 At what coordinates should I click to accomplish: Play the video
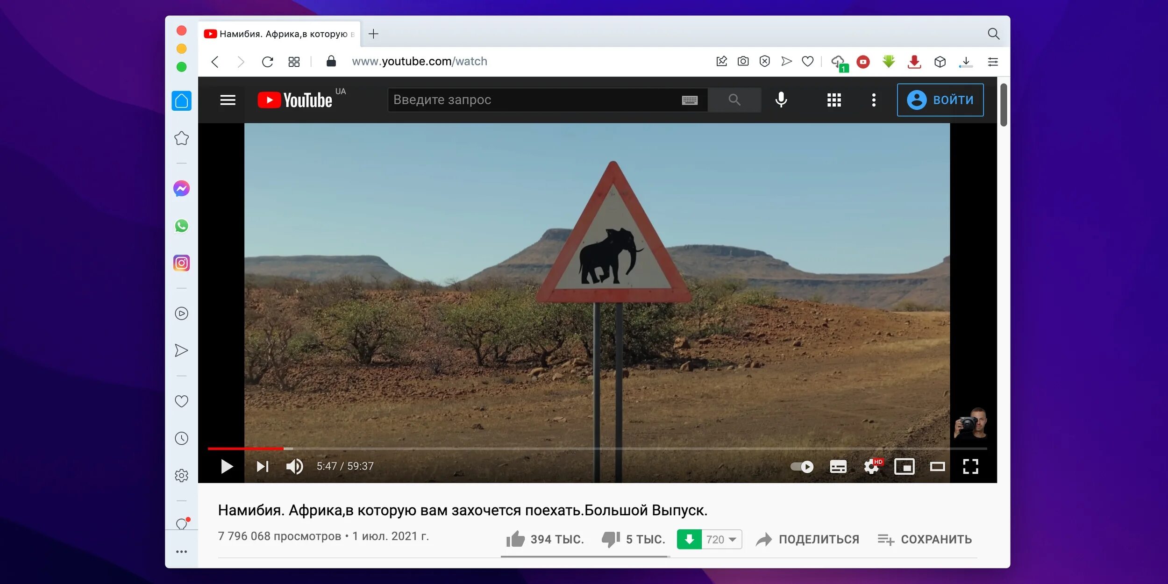pyautogui.click(x=227, y=466)
